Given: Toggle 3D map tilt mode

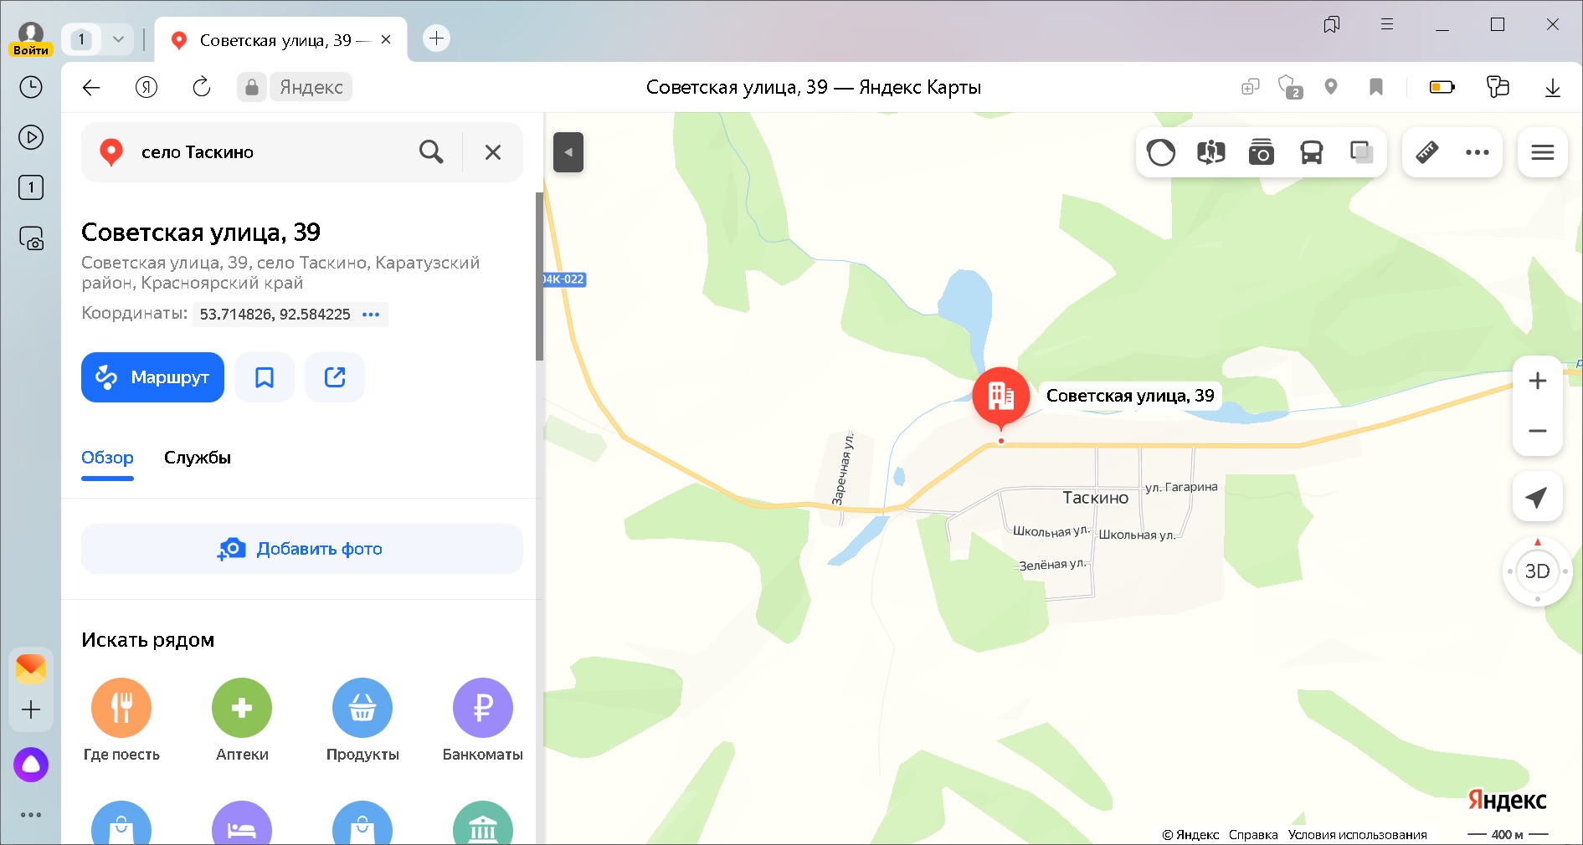Looking at the screenshot, I should coord(1538,571).
